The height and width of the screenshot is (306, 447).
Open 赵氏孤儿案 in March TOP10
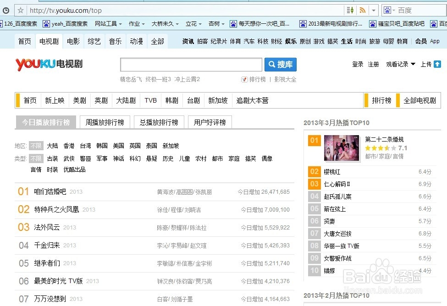click(x=337, y=197)
